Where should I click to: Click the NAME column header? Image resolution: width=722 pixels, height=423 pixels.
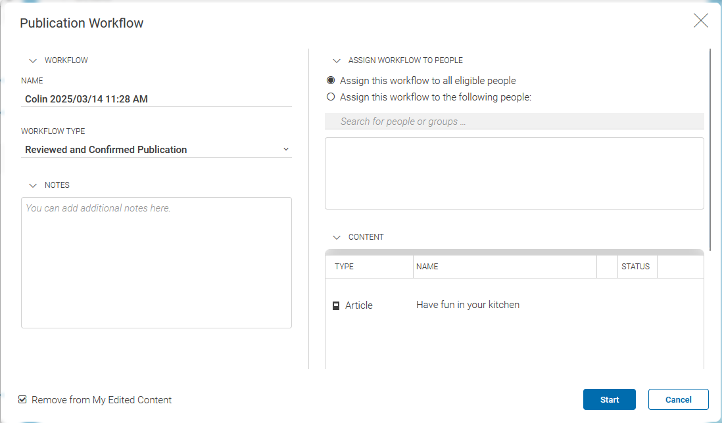pyautogui.click(x=429, y=266)
